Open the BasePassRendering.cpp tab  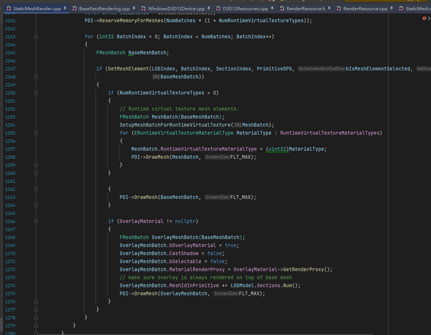click(x=104, y=8)
